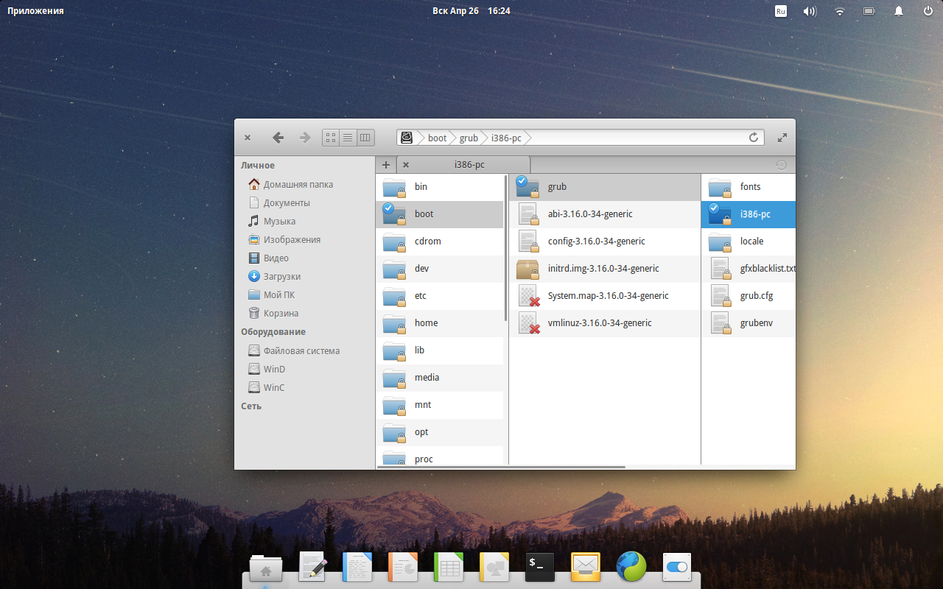Viewport: 943px width, 589px height.
Task: Collapse the Оборудование sidebar section
Action: pos(273,332)
